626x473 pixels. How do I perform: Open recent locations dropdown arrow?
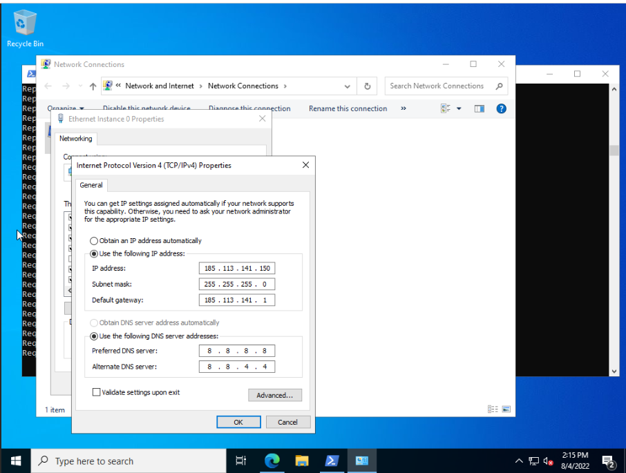point(80,86)
